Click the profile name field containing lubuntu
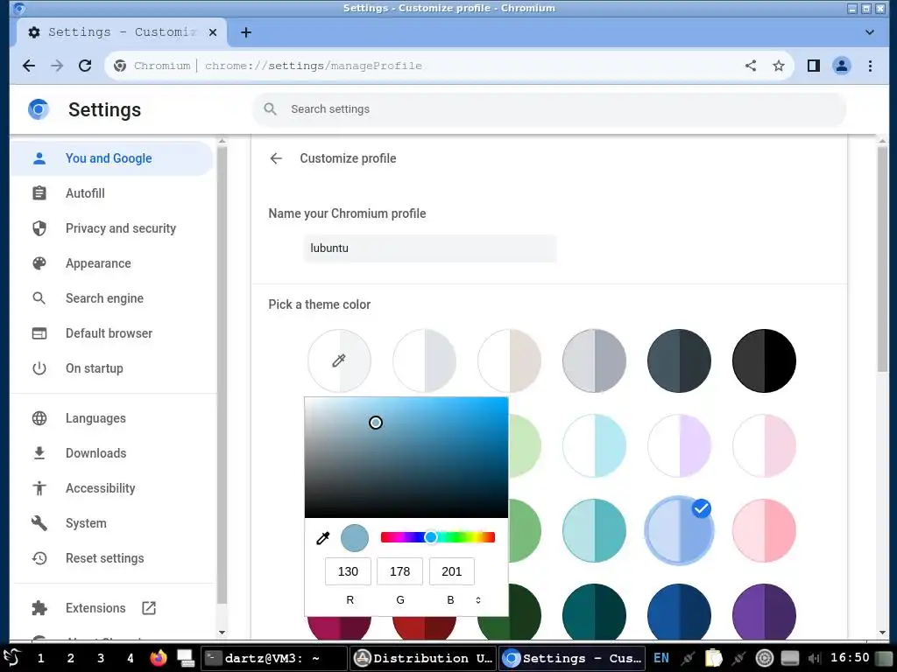This screenshot has height=672, width=897. pyautogui.click(x=429, y=248)
